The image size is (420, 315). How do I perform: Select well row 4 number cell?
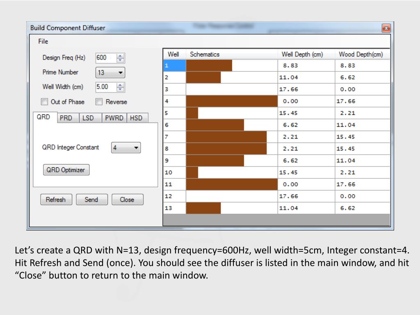(x=174, y=101)
